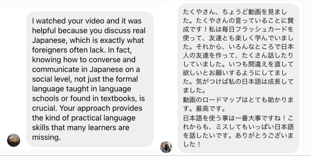Open the avatar of person holding phone
The height and width of the screenshot is (156, 311).
[166, 147]
